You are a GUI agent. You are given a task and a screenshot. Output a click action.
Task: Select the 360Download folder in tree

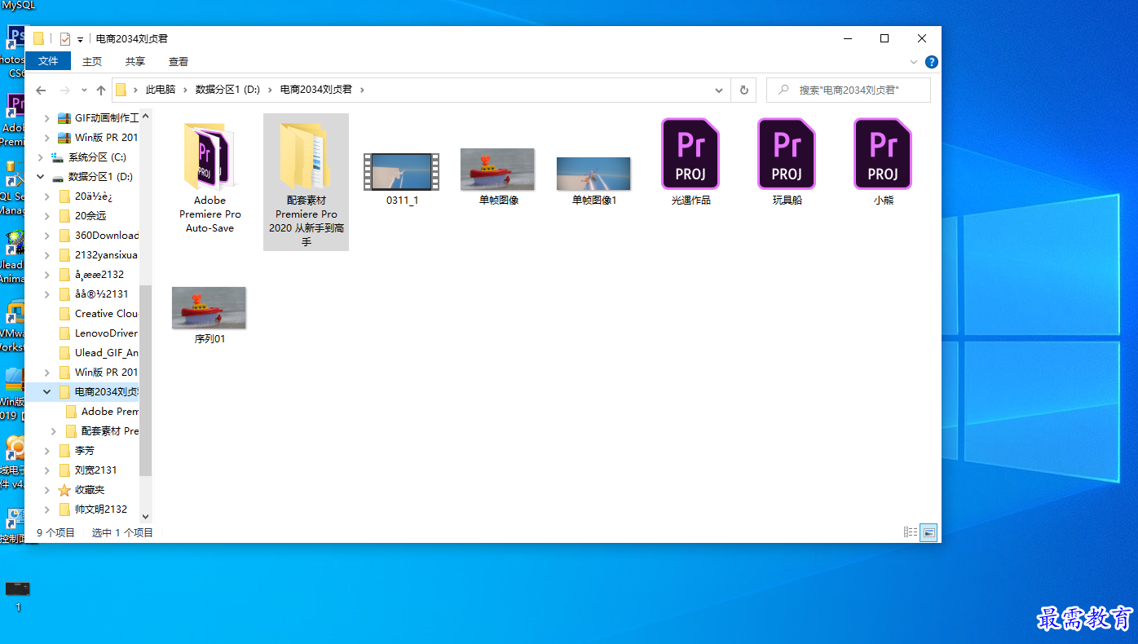(x=99, y=236)
